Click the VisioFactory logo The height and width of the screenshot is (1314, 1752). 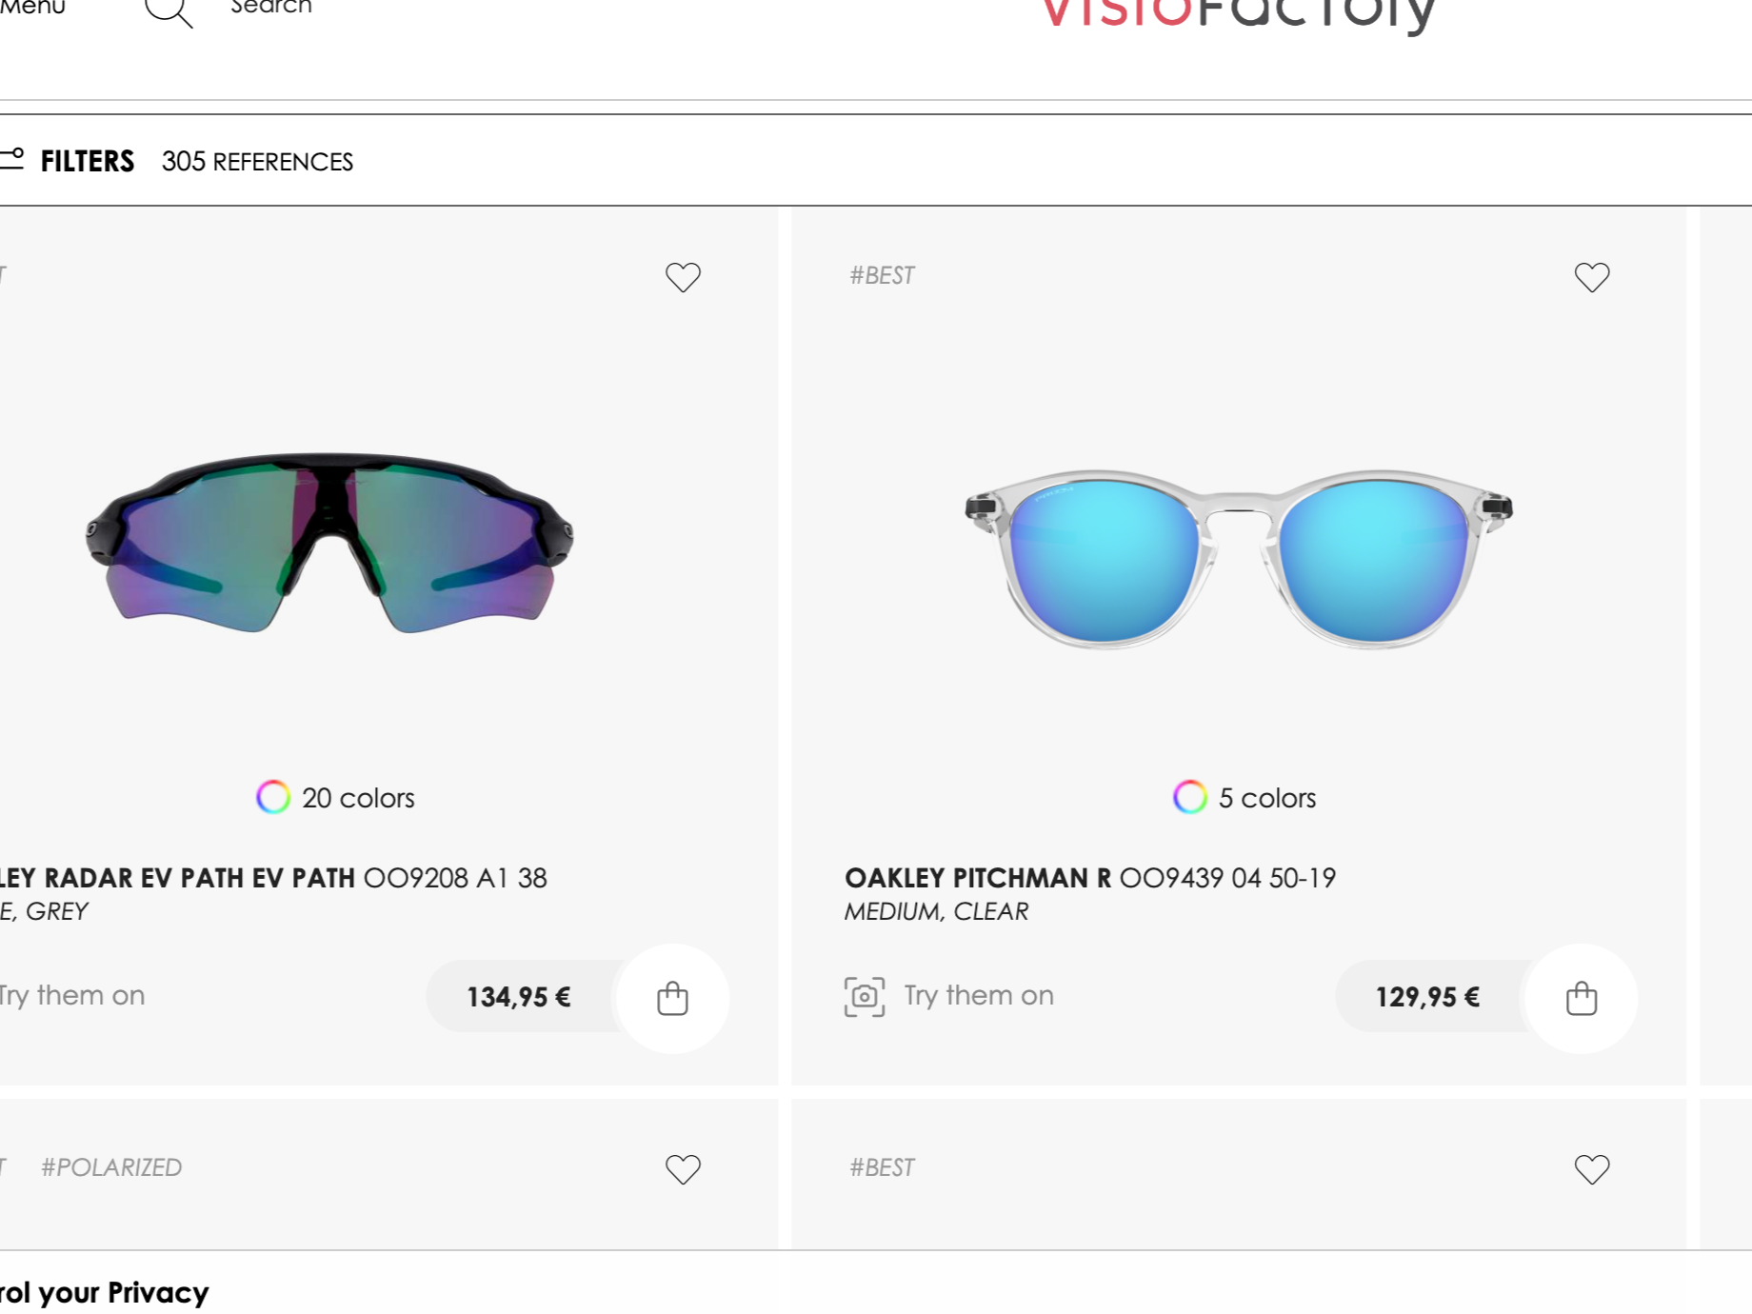tap(1238, 15)
